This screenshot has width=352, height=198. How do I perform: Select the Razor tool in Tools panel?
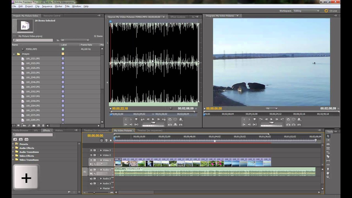point(328,156)
